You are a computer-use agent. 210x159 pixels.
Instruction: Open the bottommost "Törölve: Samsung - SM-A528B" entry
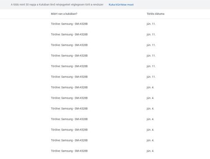click(69, 151)
